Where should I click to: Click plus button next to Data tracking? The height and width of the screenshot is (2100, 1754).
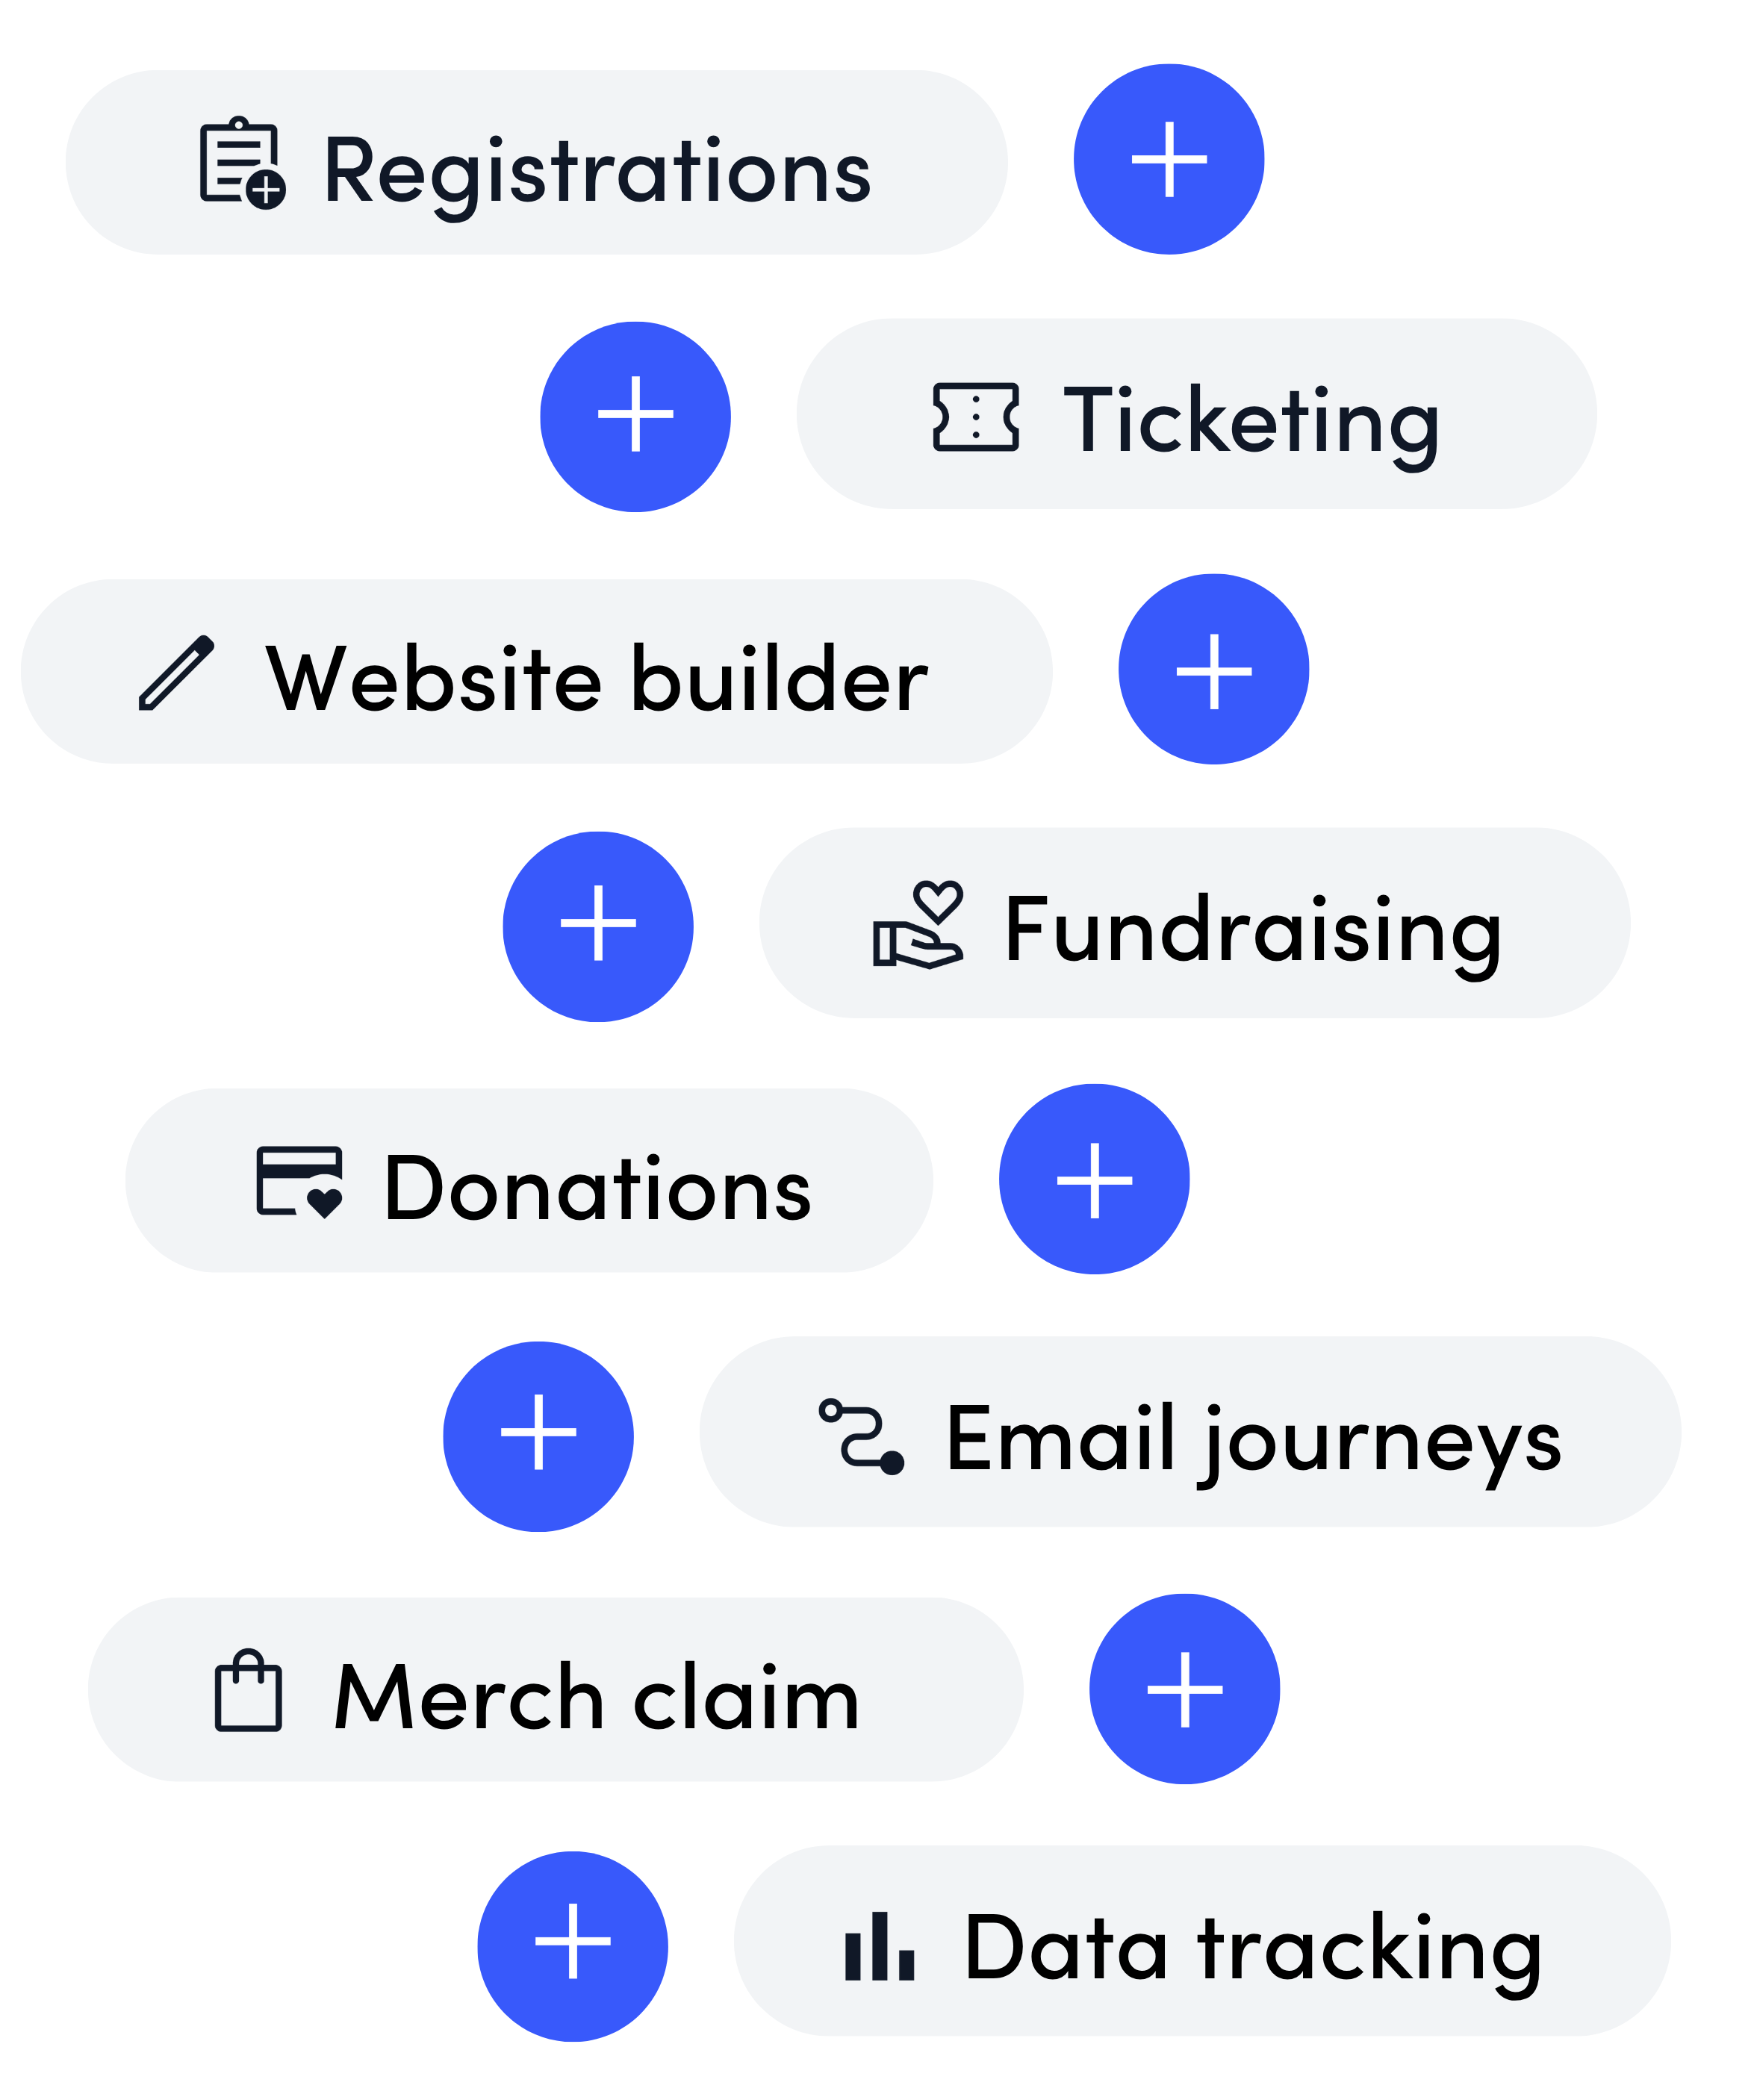pos(573,1946)
